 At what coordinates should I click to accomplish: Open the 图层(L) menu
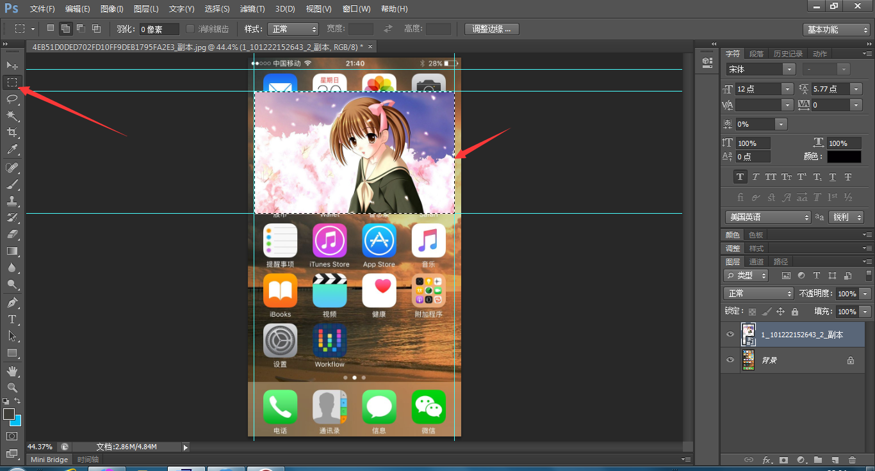(x=146, y=9)
